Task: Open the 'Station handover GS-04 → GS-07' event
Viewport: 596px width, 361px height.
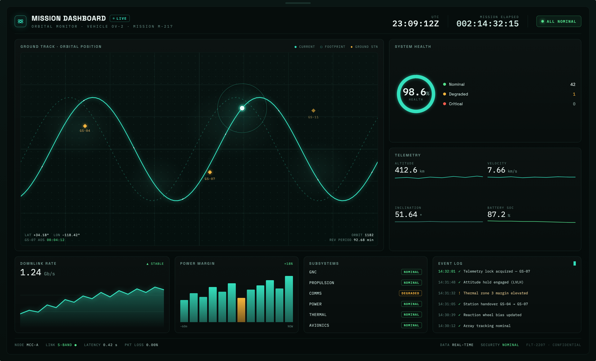Action: [x=507, y=304]
